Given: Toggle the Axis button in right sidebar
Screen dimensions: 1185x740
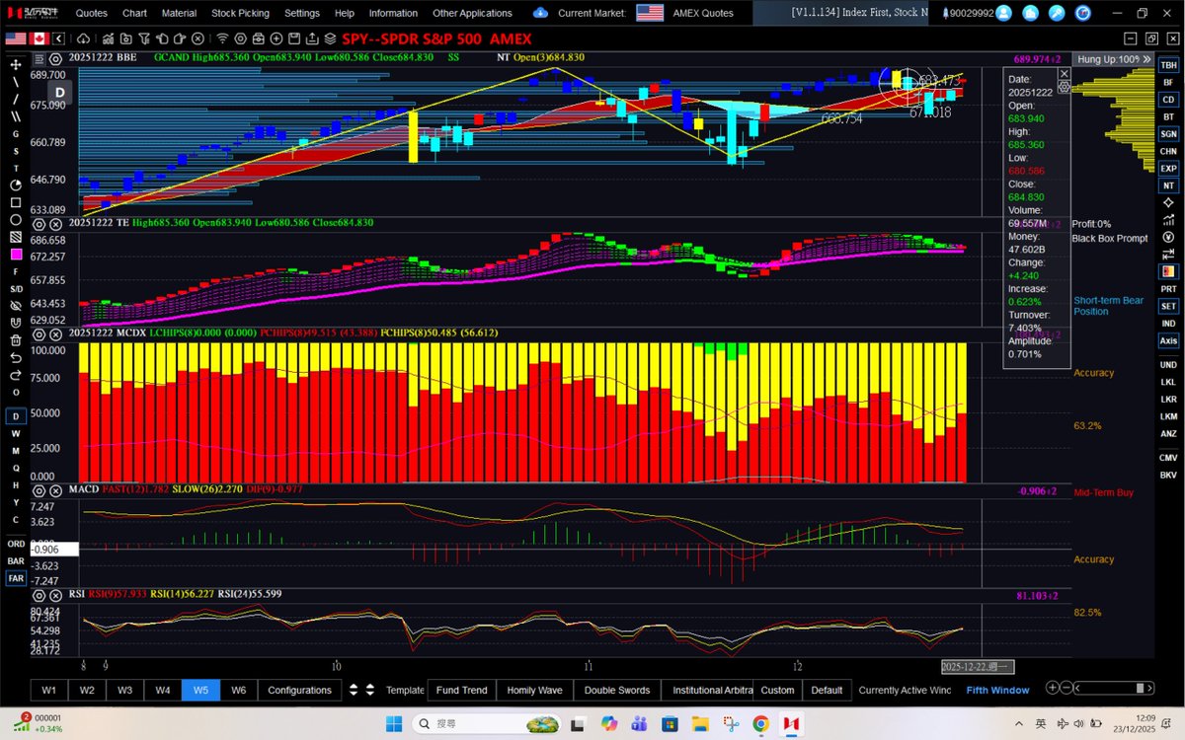Looking at the screenshot, I should pos(1168,339).
